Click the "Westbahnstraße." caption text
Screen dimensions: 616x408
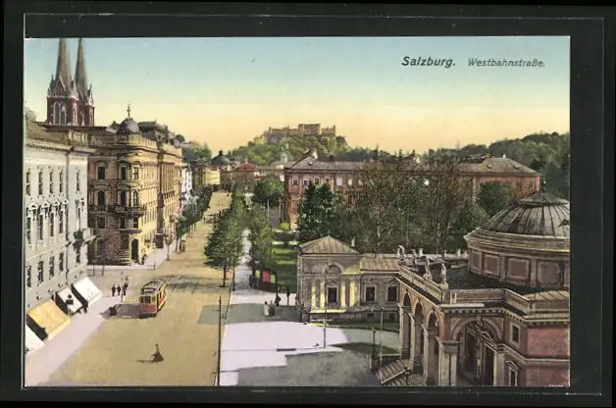tap(506, 63)
